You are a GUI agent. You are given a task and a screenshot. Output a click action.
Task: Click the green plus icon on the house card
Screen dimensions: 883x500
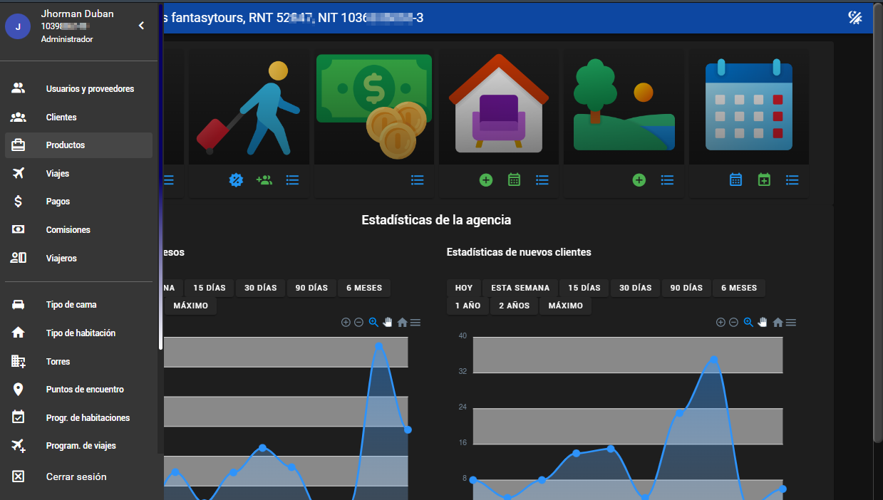[485, 180]
